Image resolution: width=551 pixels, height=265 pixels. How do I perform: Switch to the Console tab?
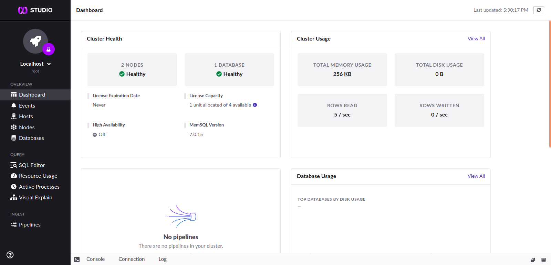[x=95, y=259]
